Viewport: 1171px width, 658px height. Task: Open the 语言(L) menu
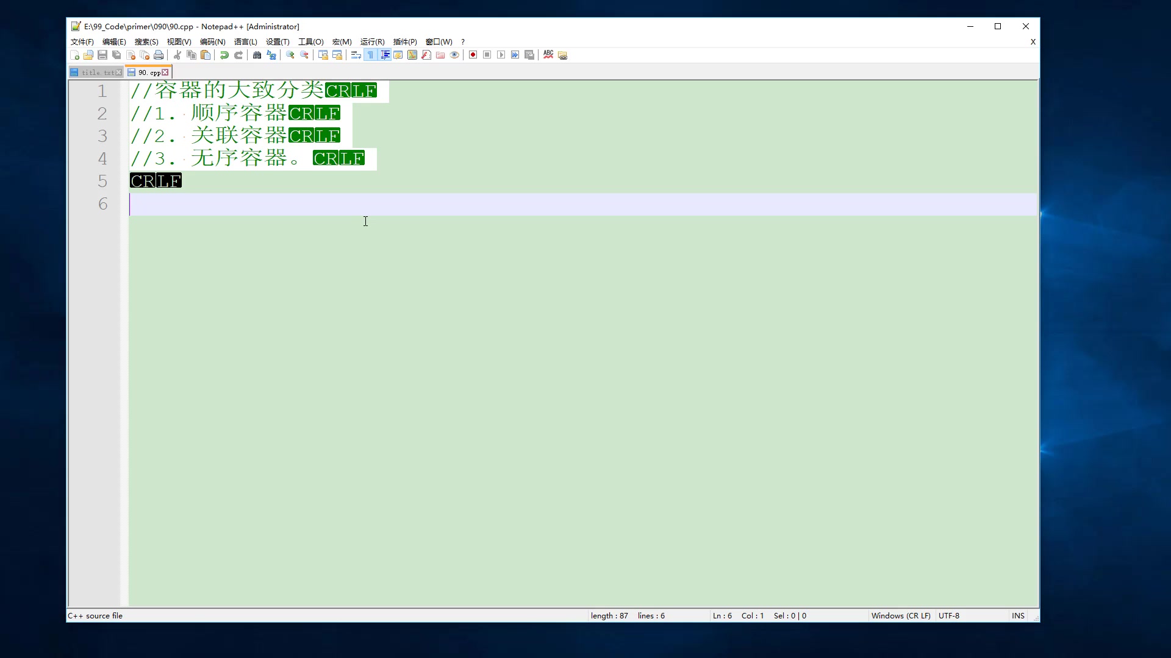pyautogui.click(x=246, y=42)
